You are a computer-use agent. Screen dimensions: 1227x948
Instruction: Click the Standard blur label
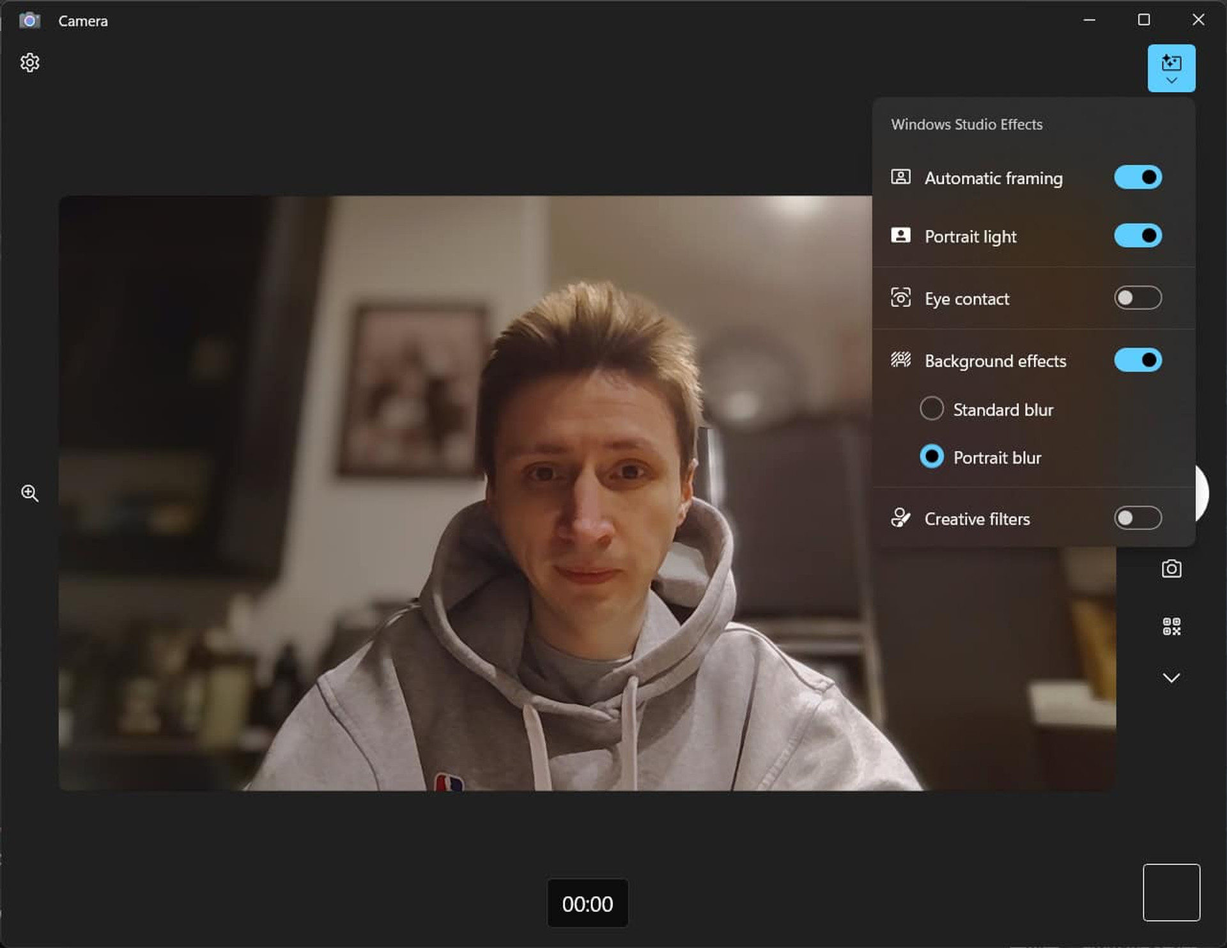pos(1003,410)
